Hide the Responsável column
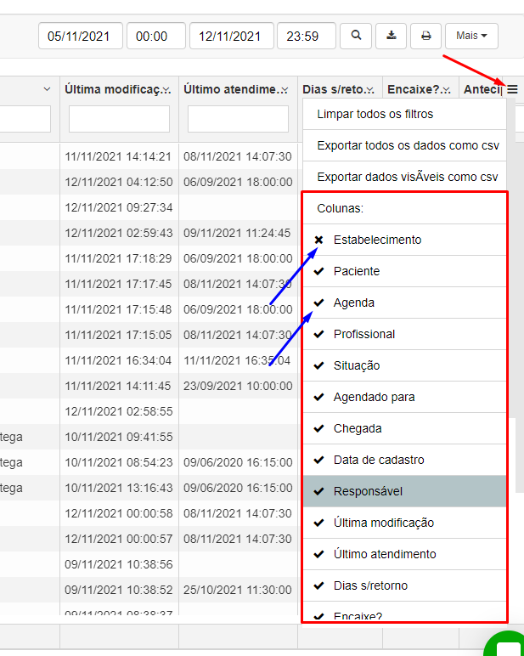524x656 pixels. click(404, 491)
